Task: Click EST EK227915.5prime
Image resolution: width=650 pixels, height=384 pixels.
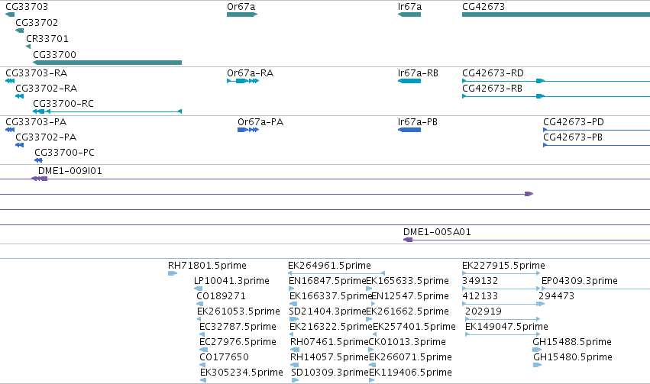Action: coord(503,265)
